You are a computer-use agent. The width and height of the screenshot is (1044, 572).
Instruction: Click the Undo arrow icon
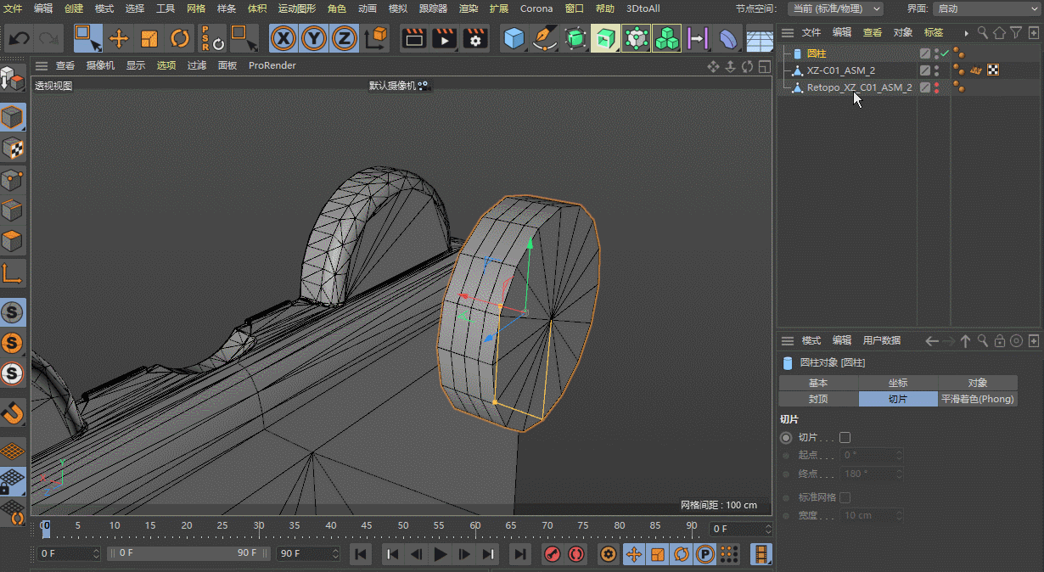point(19,38)
